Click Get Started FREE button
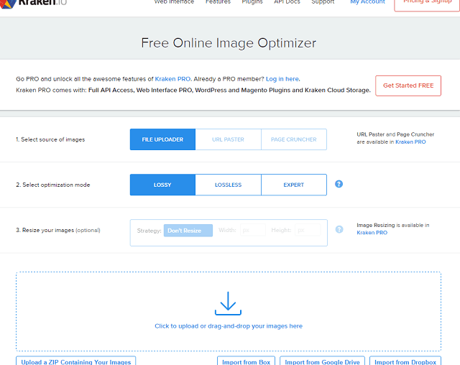460x365 pixels. pos(408,86)
